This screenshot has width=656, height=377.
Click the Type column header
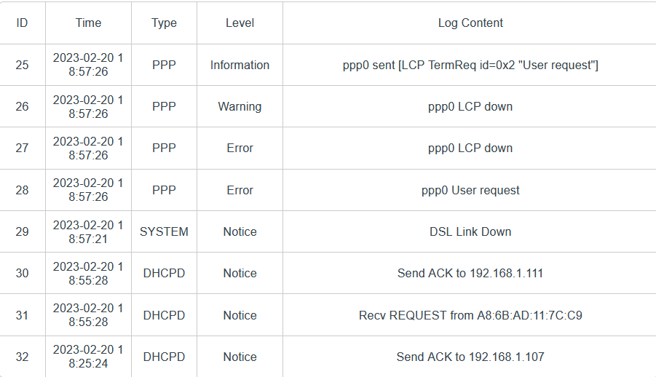(164, 23)
